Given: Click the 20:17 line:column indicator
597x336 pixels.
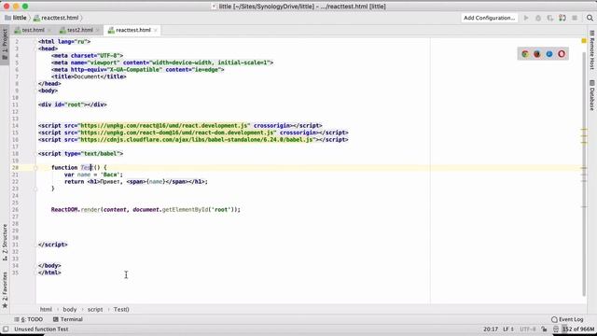Looking at the screenshot, I should coord(491,329).
